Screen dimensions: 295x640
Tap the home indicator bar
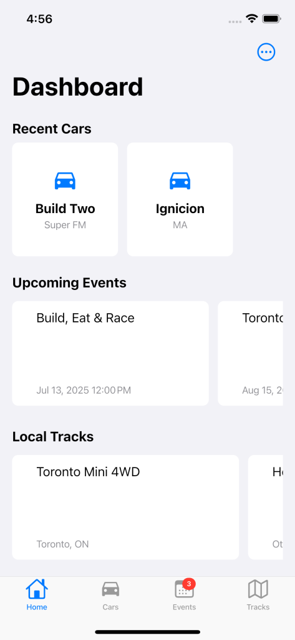point(147,632)
